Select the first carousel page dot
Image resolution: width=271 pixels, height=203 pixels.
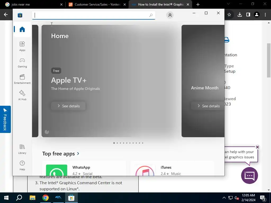[x=114, y=143]
